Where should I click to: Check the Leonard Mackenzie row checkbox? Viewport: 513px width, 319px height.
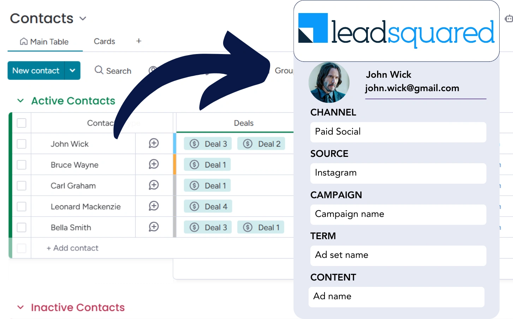pos(22,206)
